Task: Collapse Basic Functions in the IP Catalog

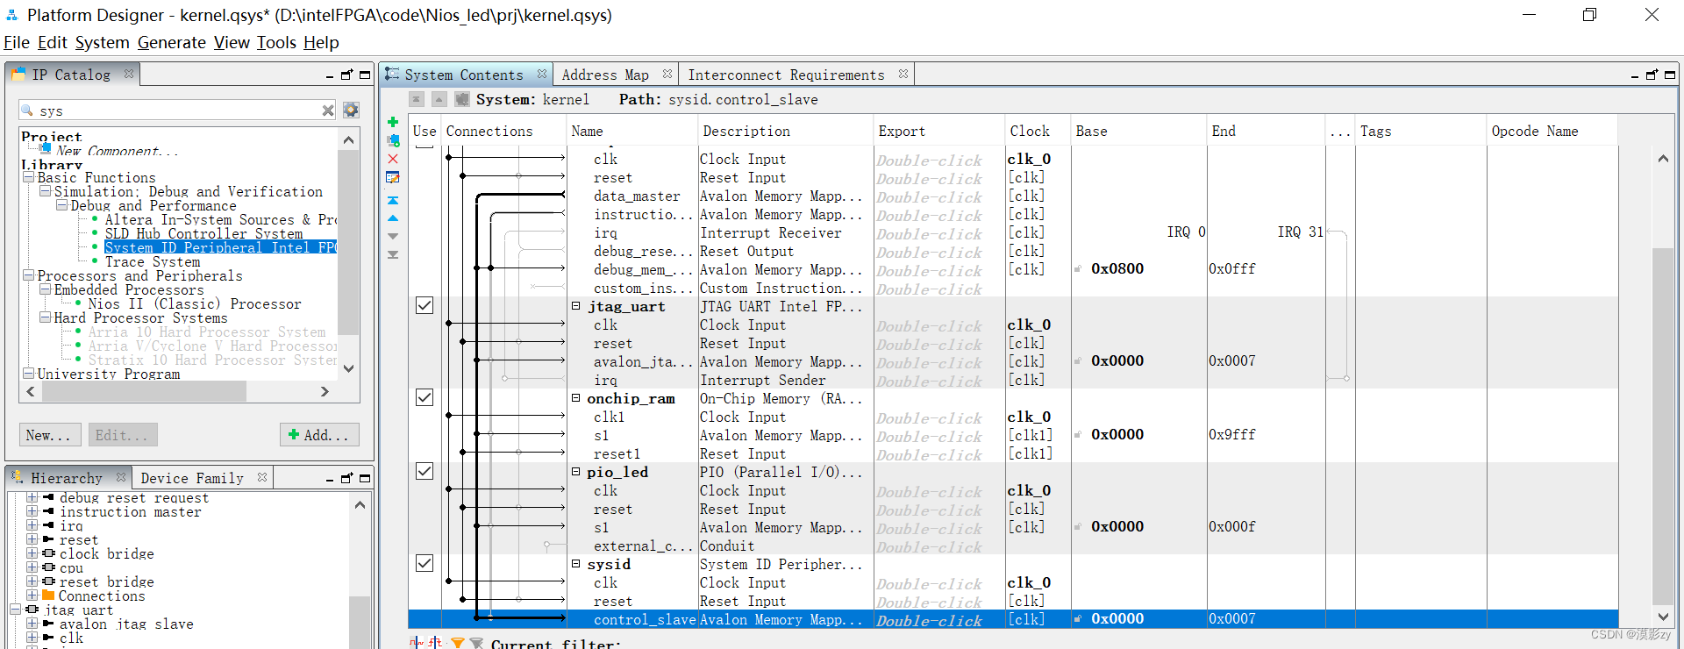Action: pos(28,177)
